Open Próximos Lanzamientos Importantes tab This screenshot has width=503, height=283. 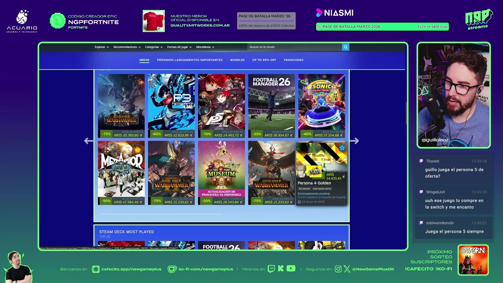(x=190, y=60)
